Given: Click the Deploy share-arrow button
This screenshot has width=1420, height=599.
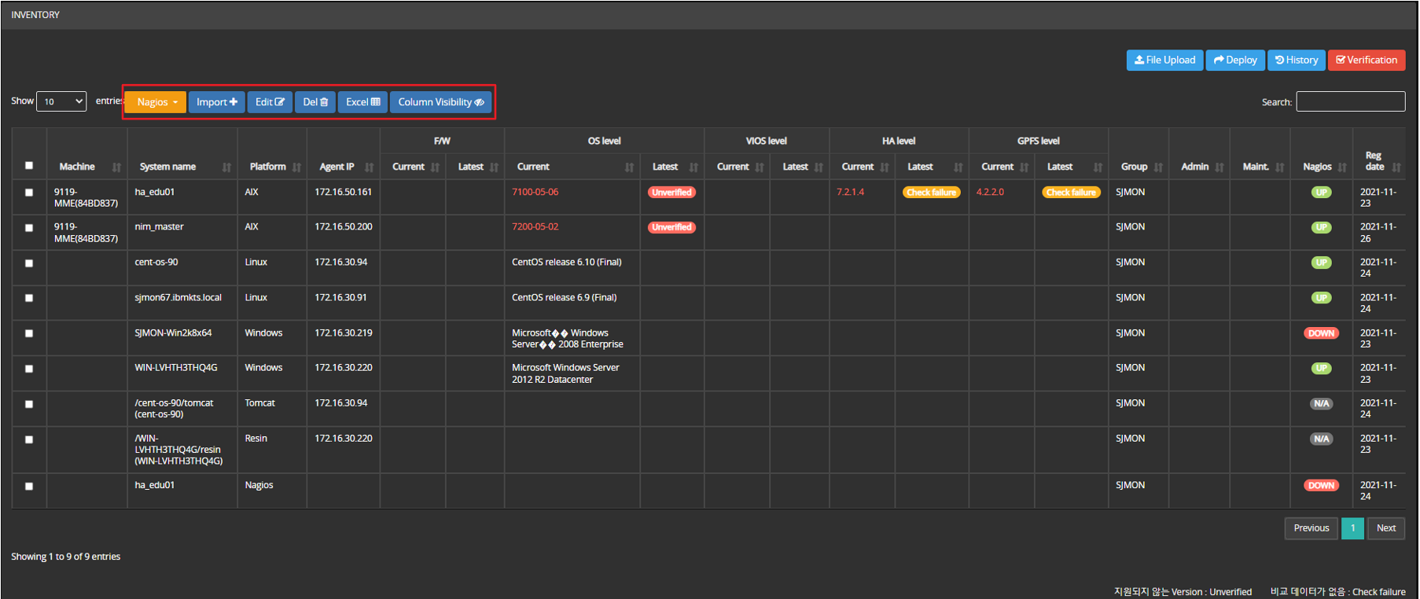Looking at the screenshot, I should point(1234,60).
